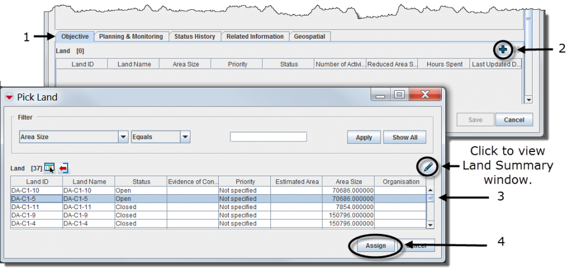Open the Equals operator dropdown
This screenshot has width=579, height=271.
(x=185, y=138)
